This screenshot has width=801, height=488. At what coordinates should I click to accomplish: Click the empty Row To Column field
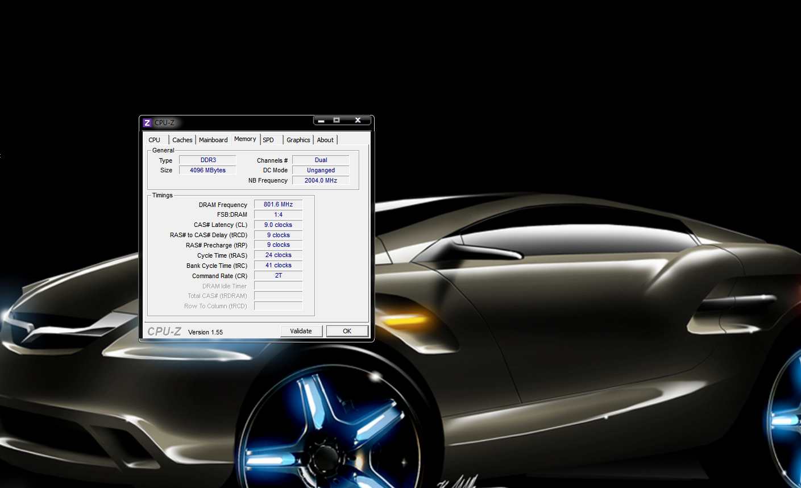click(x=278, y=307)
